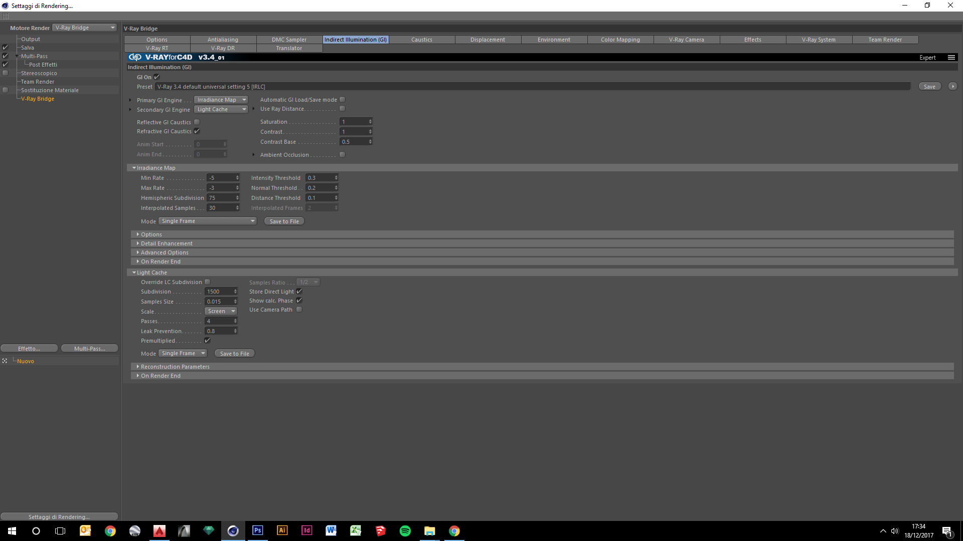Image resolution: width=963 pixels, height=541 pixels.
Task: Switch to the Antialiasing tab
Action: coord(223,40)
